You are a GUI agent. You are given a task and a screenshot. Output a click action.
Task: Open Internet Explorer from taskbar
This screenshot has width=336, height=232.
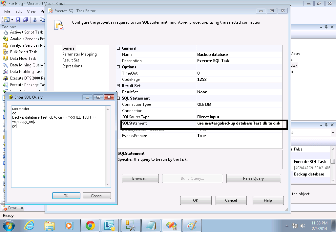[29, 225]
